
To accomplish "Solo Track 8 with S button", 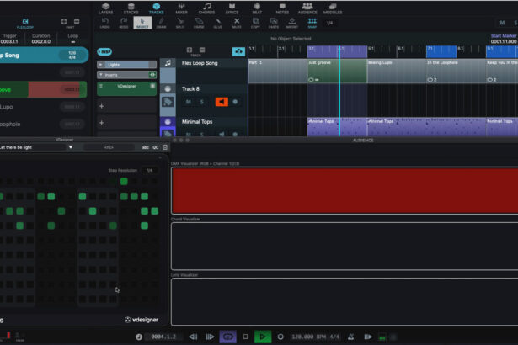I will pyautogui.click(x=202, y=102).
